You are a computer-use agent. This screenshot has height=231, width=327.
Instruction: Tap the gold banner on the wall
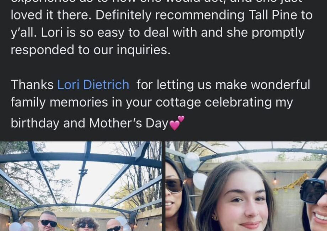coord(291,183)
